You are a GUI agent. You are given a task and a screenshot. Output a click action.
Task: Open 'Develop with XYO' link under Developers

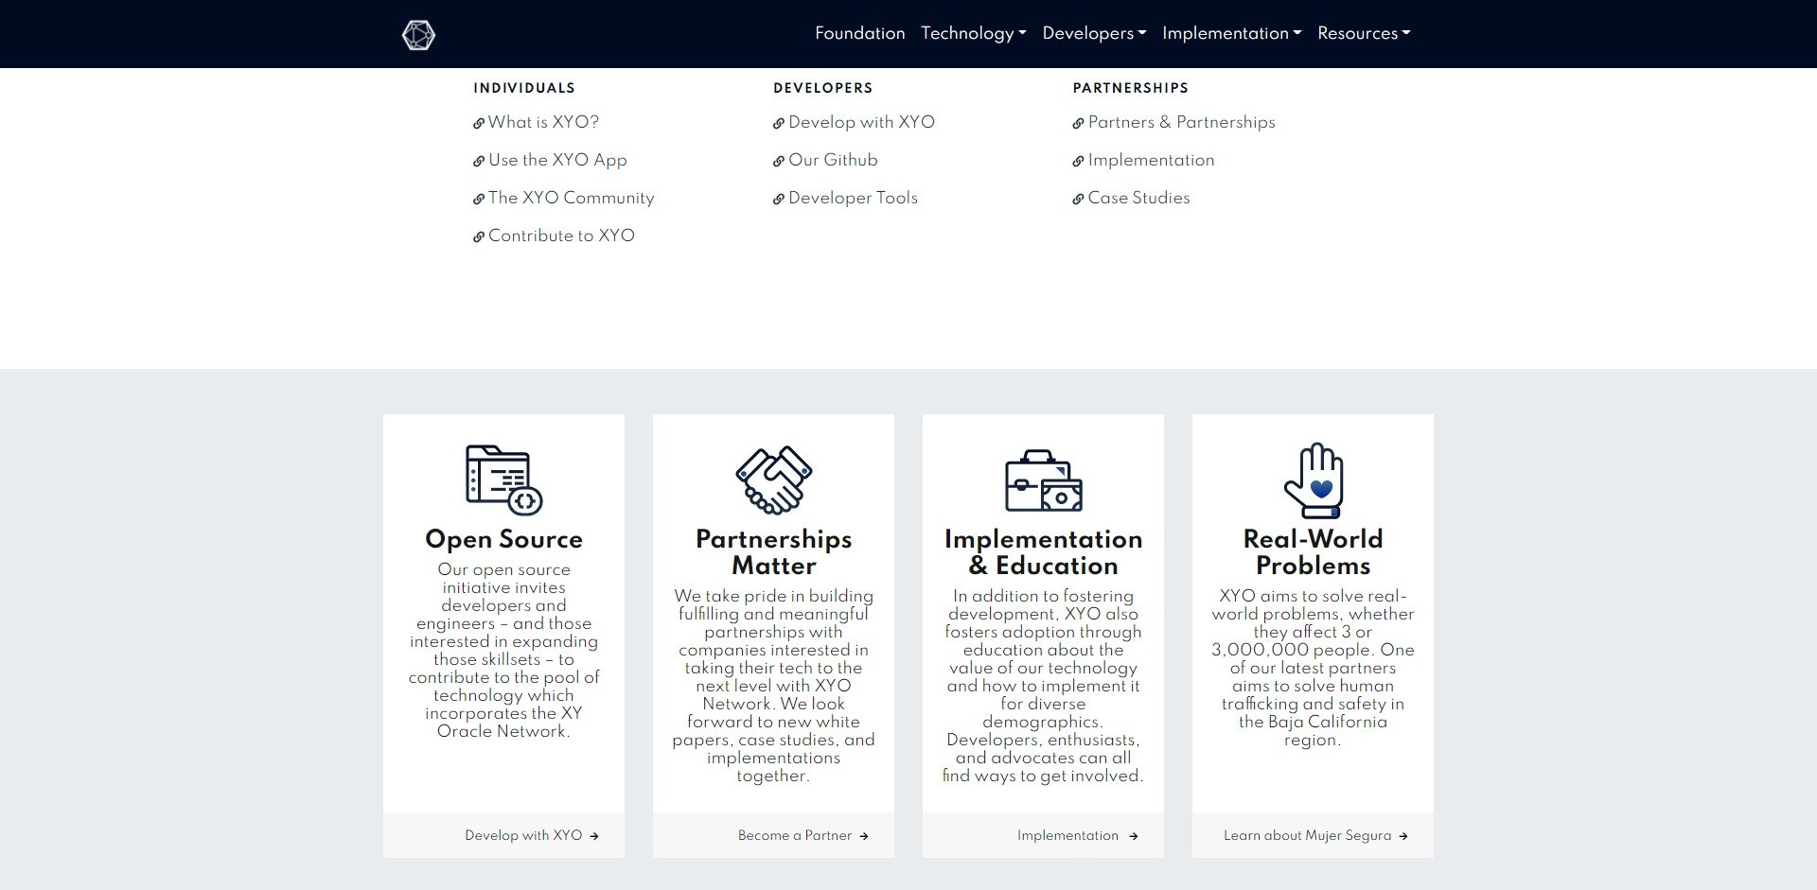(854, 122)
